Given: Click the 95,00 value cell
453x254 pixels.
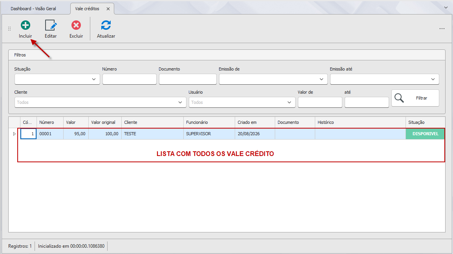Looking at the screenshot, I should (x=76, y=134).
